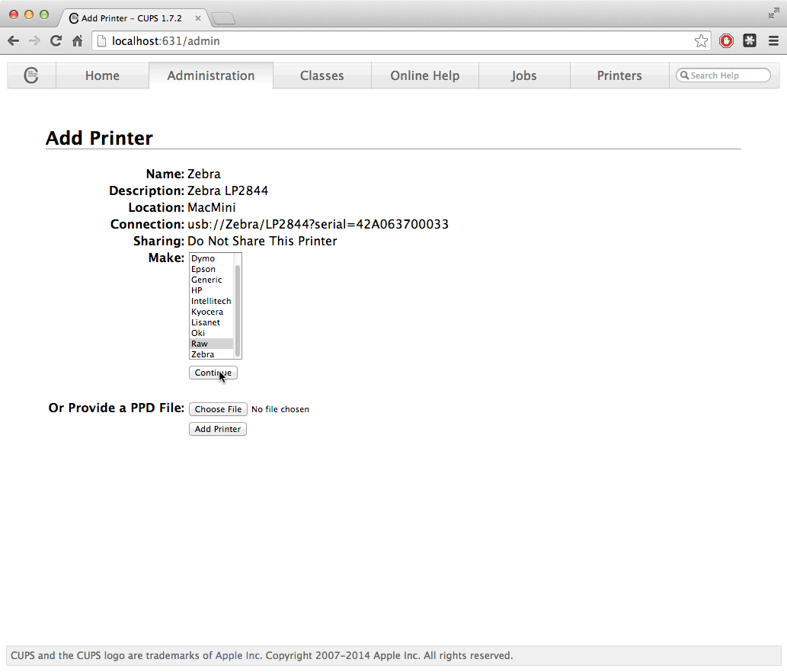
Task: Select Raw in the Make list
Action: (211, 344)
